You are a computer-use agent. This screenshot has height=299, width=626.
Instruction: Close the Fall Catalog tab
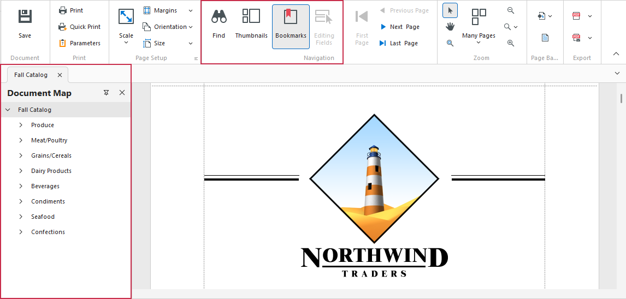(x=60, y=75)
